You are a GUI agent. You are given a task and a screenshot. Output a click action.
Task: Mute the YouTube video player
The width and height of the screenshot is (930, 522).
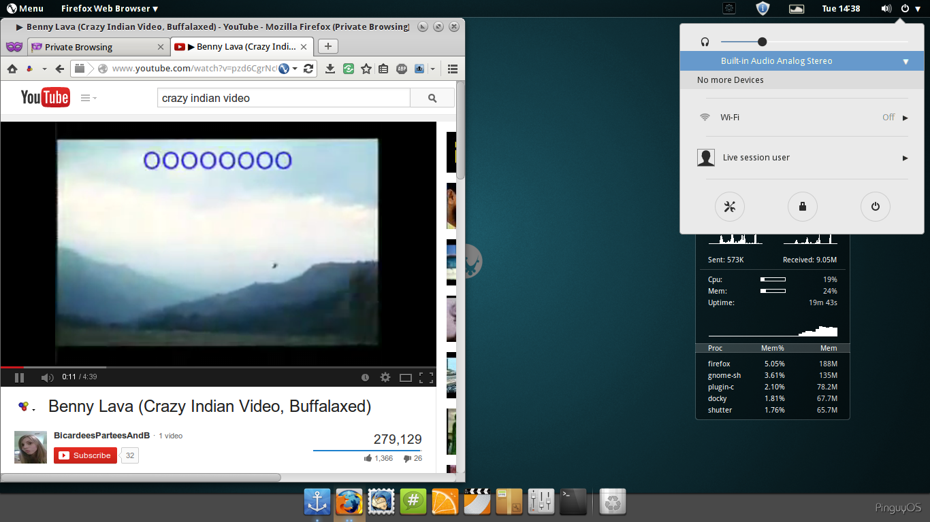click(x=47, y=377)
